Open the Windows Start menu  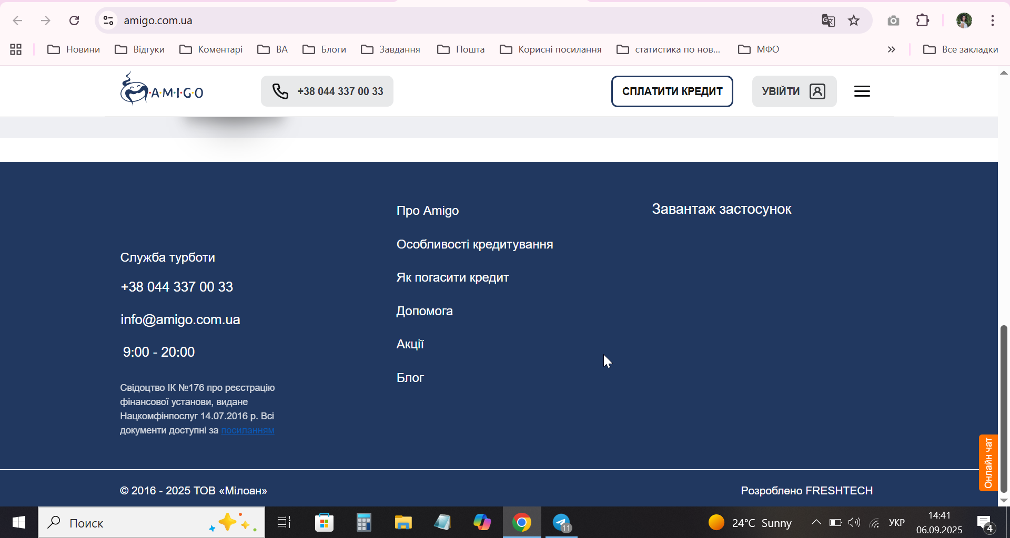tap(19, 522)
